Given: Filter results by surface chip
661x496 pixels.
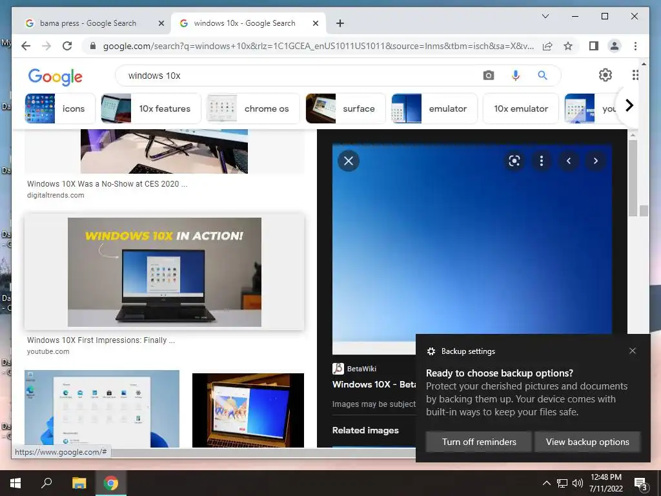Looking at the screenshot, I should point(346,108).
